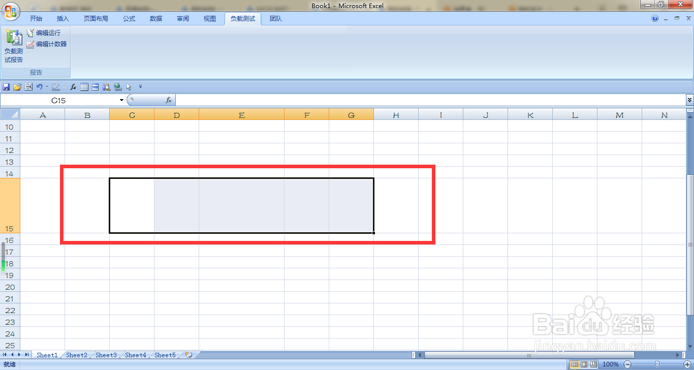Click the stacked rows icon in quick toolbar

(x=95, y=87)
